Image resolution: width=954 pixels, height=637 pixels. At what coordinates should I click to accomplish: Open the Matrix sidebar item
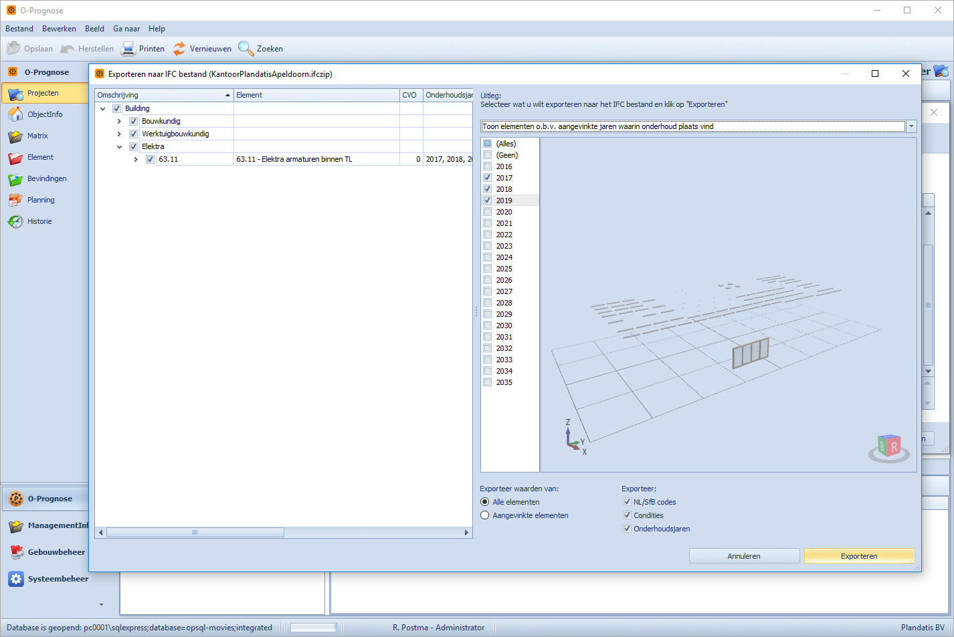[37, 136]
